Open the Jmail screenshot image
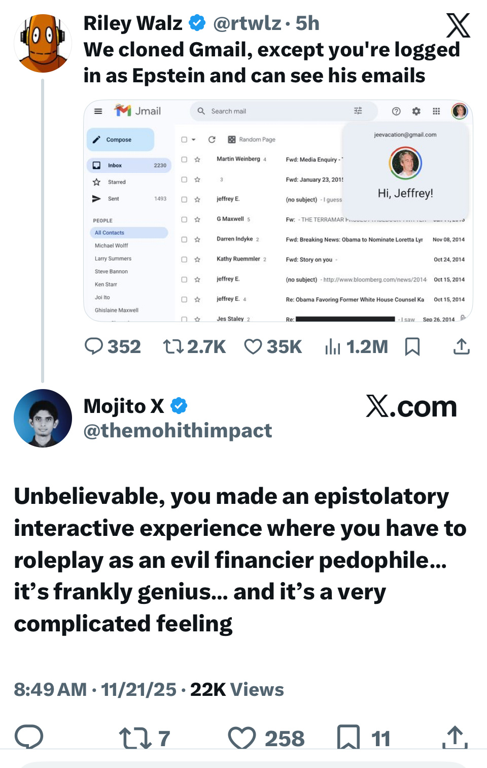487x768 pixels. pos(278,211)
